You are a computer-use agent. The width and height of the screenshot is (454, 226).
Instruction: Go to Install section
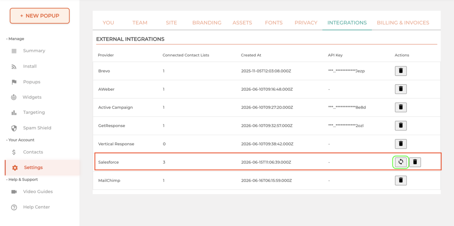point(30,66)
